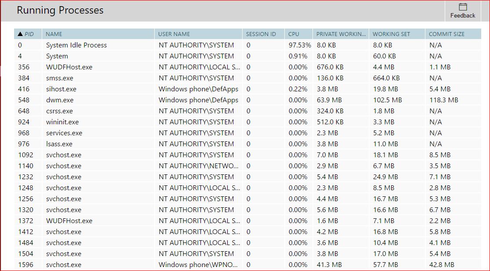The width and height of the screenshot is (490, 271).
Task: Click the 136.0 KB private working set
Action: pos(330,78)
